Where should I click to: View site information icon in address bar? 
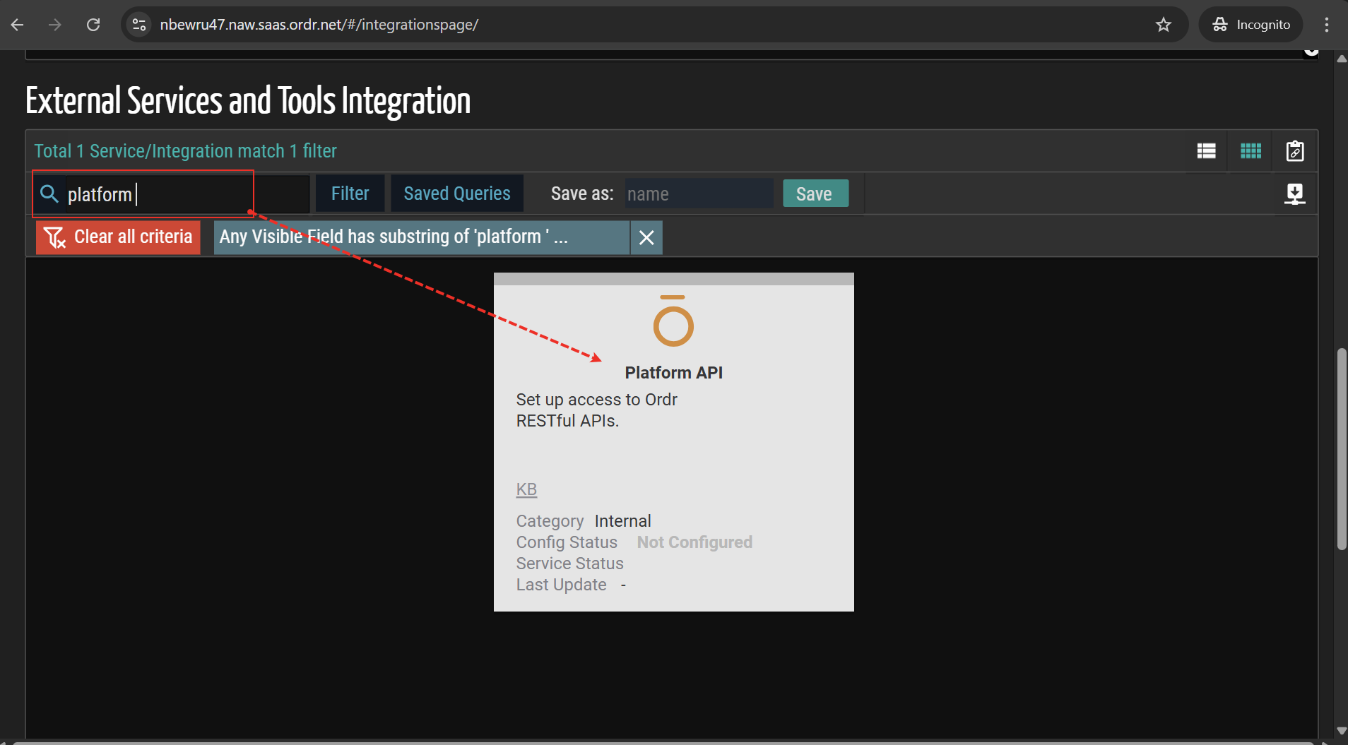(x=139, y=25)
